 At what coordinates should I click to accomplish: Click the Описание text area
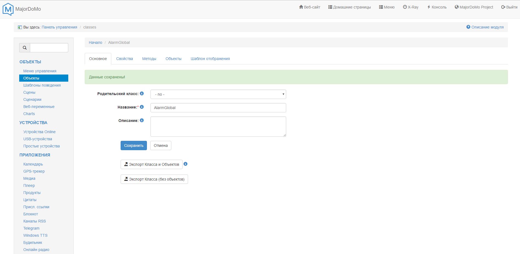point(218,127)
